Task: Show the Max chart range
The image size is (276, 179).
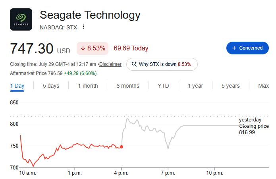Action: click(264, 86)
